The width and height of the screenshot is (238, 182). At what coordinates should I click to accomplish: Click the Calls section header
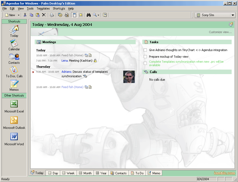point(187,72)
